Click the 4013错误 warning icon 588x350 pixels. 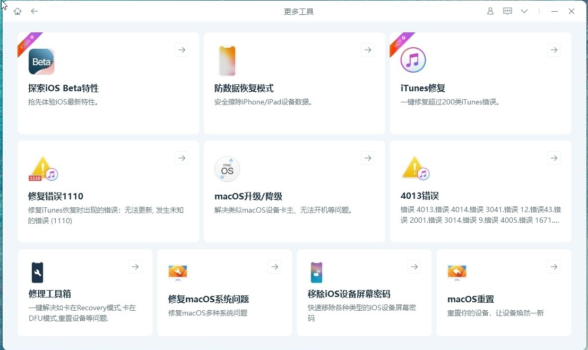pos(415,168)
